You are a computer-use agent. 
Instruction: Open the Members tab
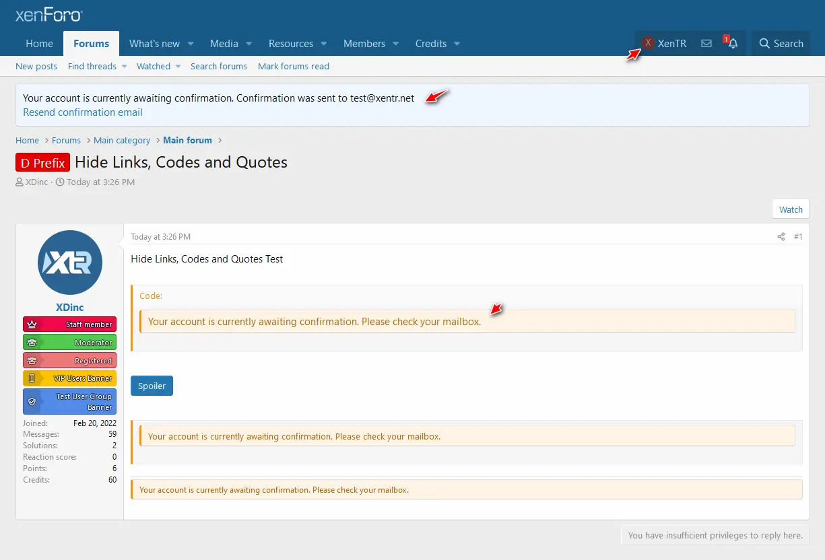tap(364, 43)
